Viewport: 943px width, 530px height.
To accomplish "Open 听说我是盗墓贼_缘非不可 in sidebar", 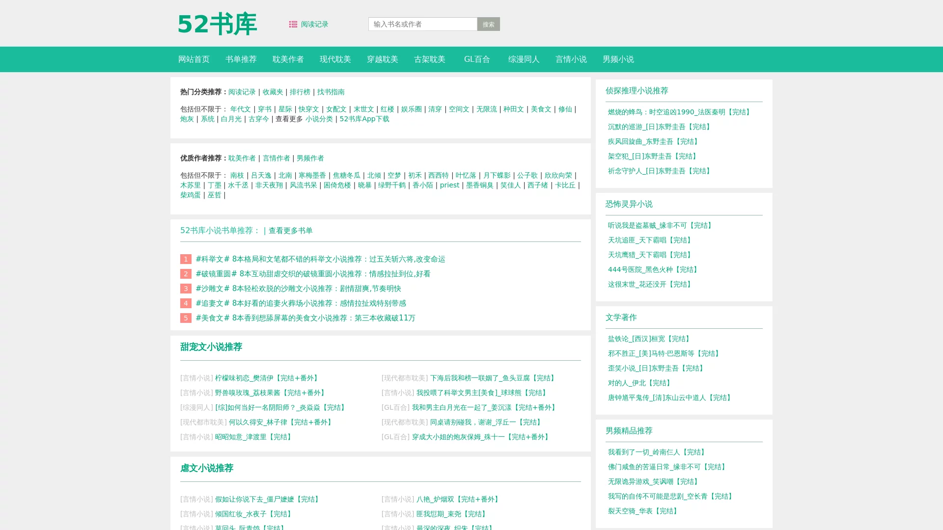I will point(661,225).
